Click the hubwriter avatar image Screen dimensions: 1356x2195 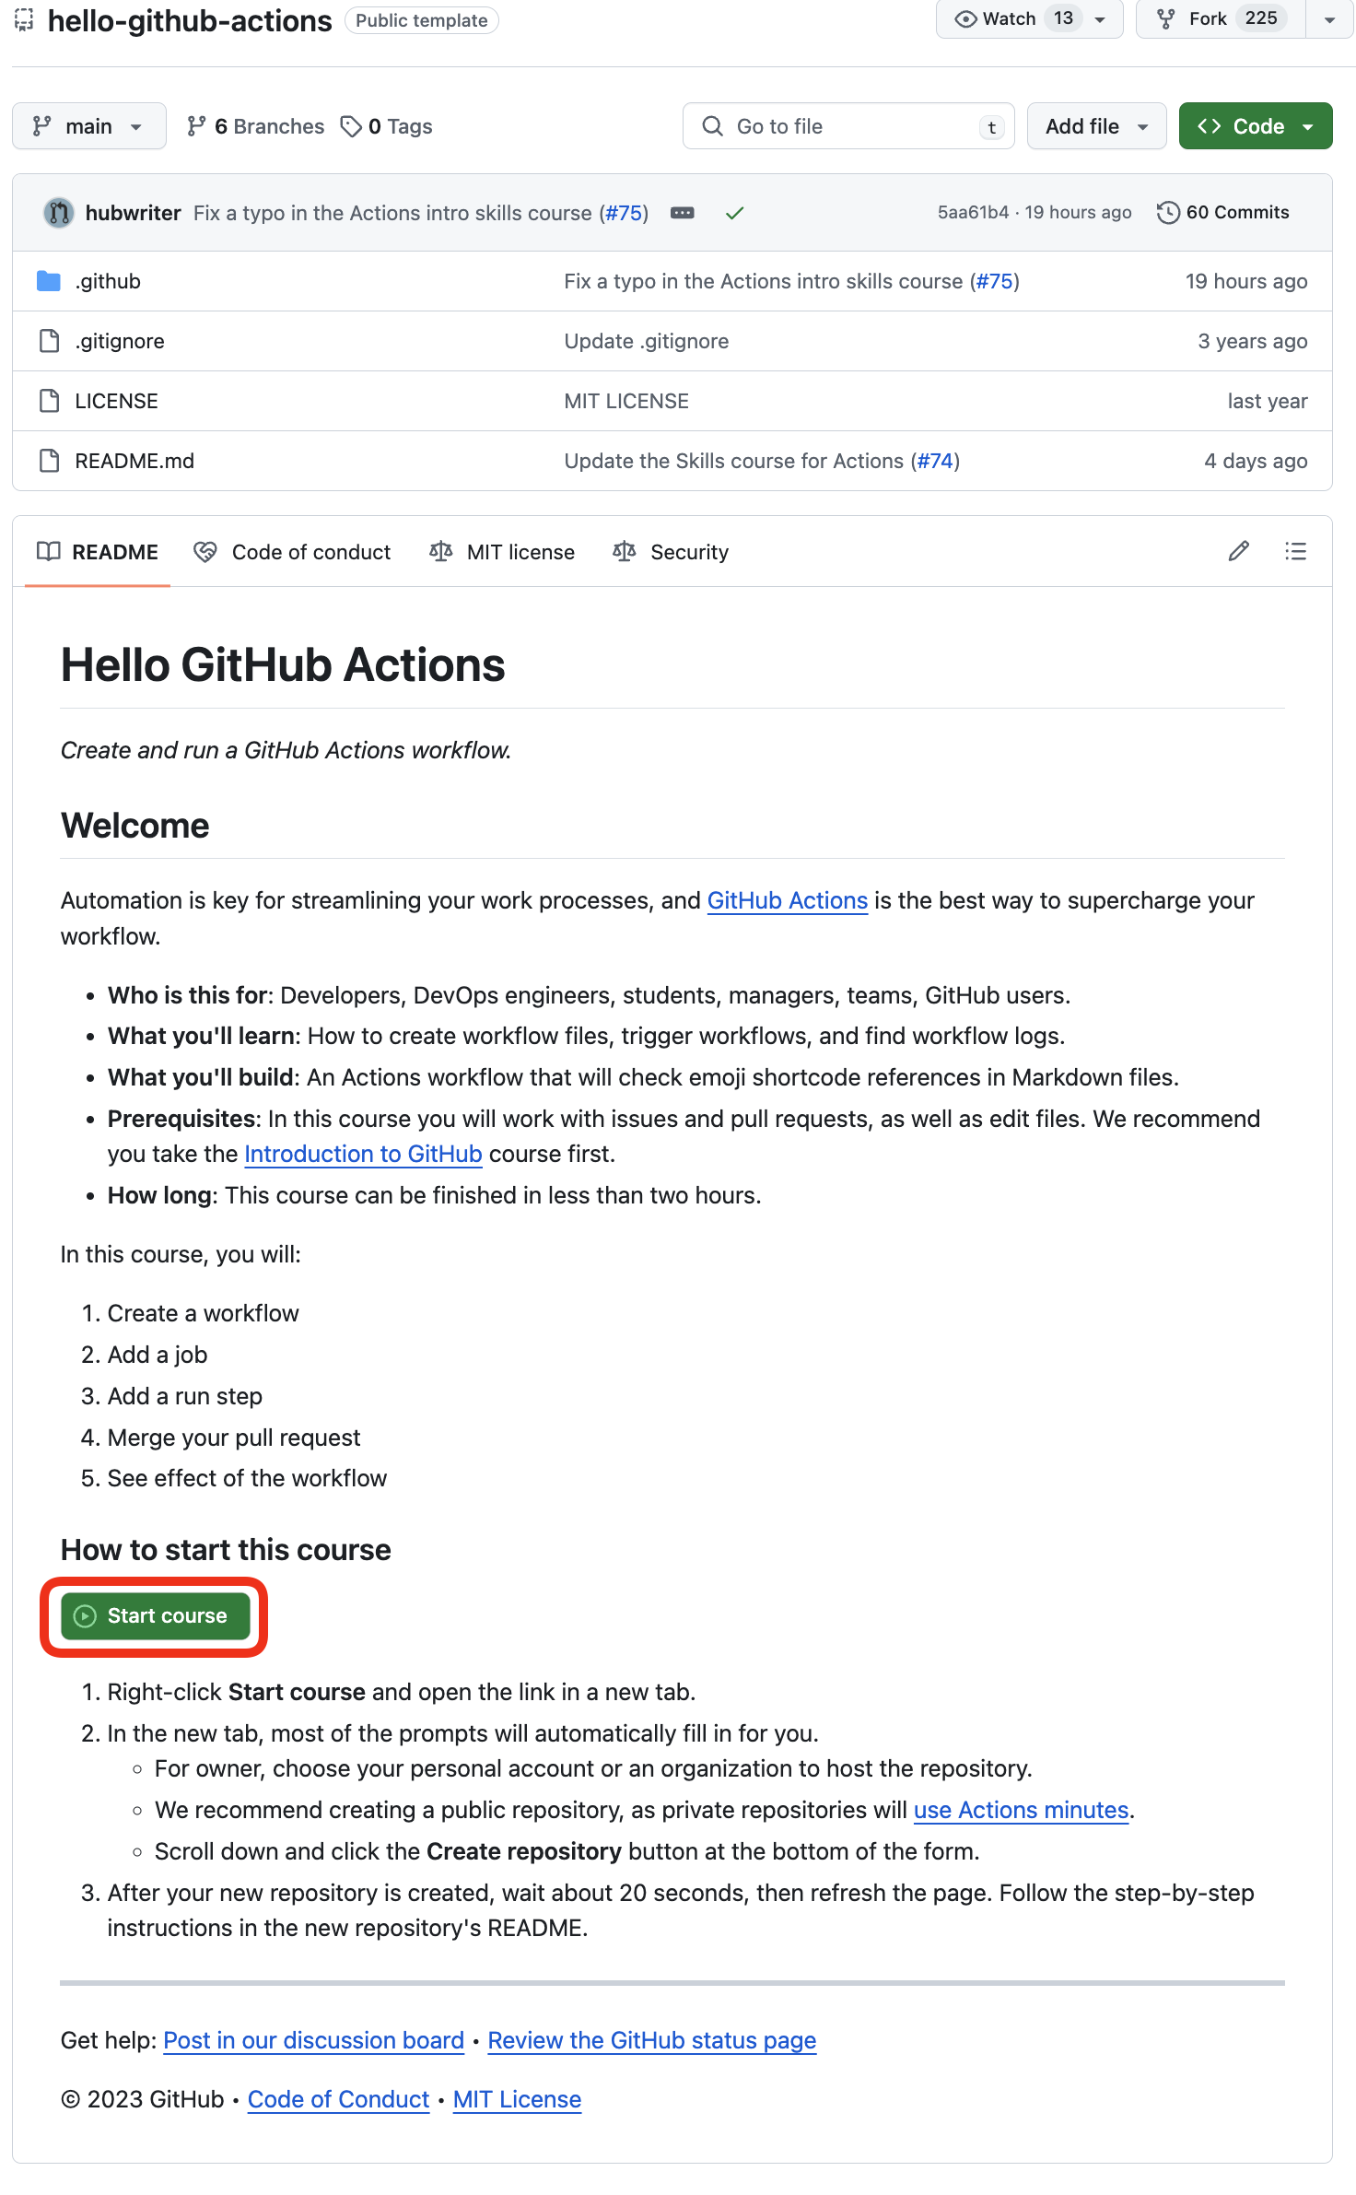(59, 213)
